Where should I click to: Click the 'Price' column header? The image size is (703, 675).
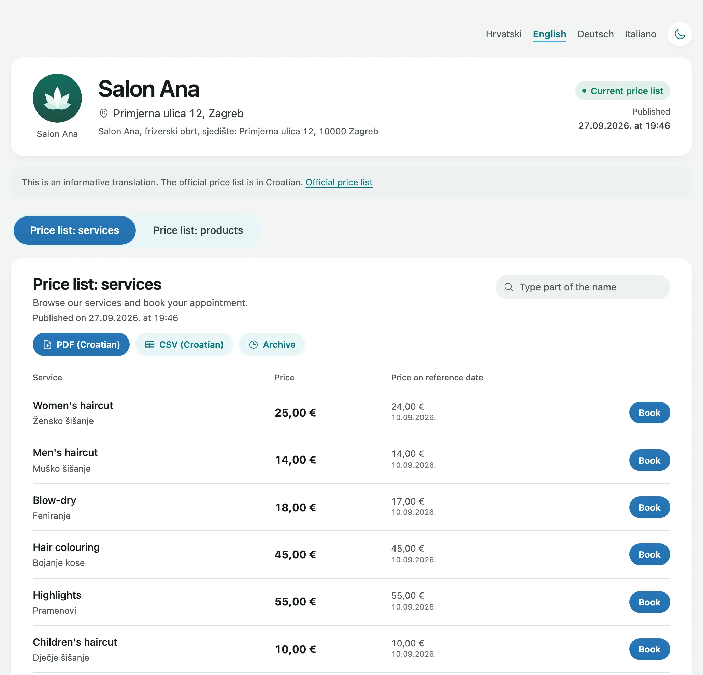click(284, 378)
